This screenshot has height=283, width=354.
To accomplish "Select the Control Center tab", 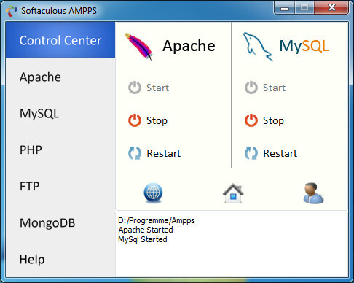I will (60, 40).
